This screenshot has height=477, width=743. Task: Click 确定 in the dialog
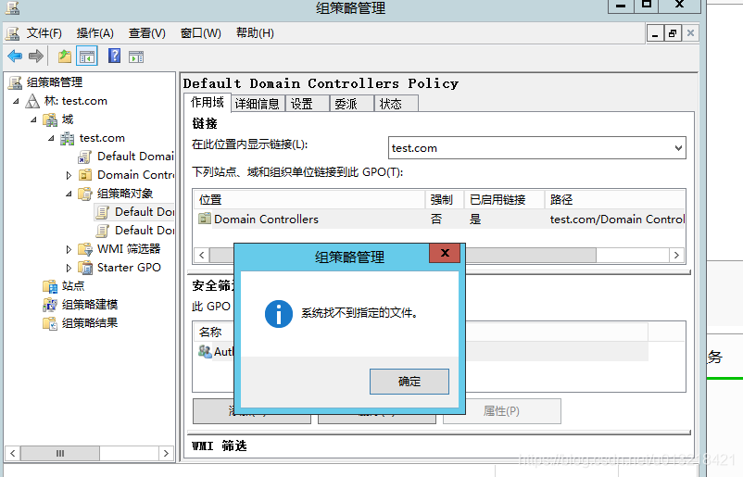[x=409, y=382]
